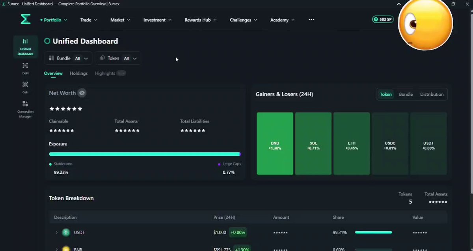Click the Amount column header
Screen dimensions: 473x251
(x=281, y=218)
